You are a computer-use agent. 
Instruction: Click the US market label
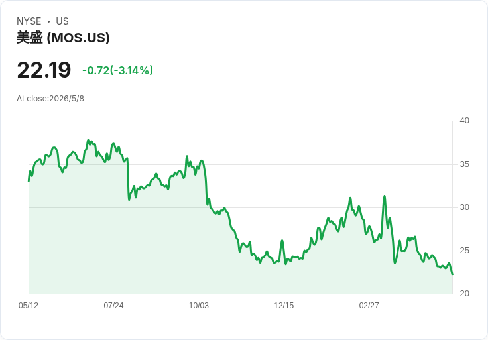click(62, 21)
